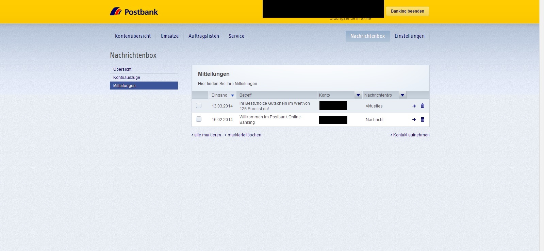This screenshot has height=251, width=544.
Task: Tick checkbox for 13.03.2014 message
Action: pyautogui.click(x=199, y=105)
